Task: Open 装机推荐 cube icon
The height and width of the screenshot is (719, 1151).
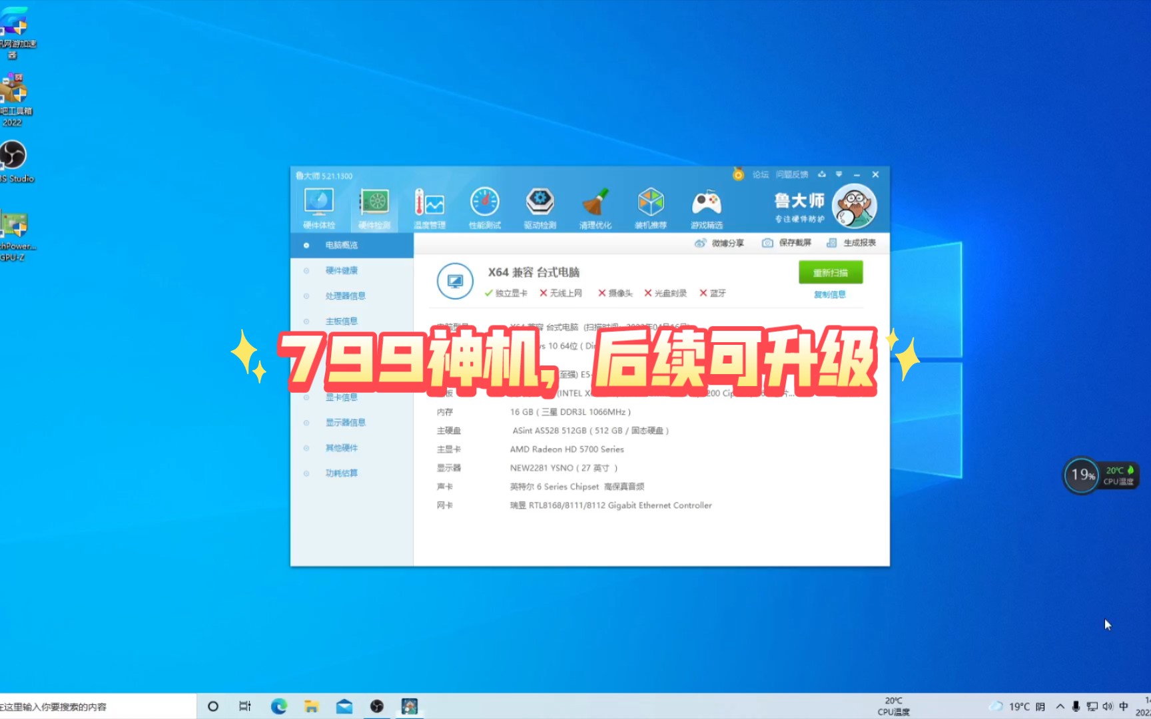Action: 651,208
